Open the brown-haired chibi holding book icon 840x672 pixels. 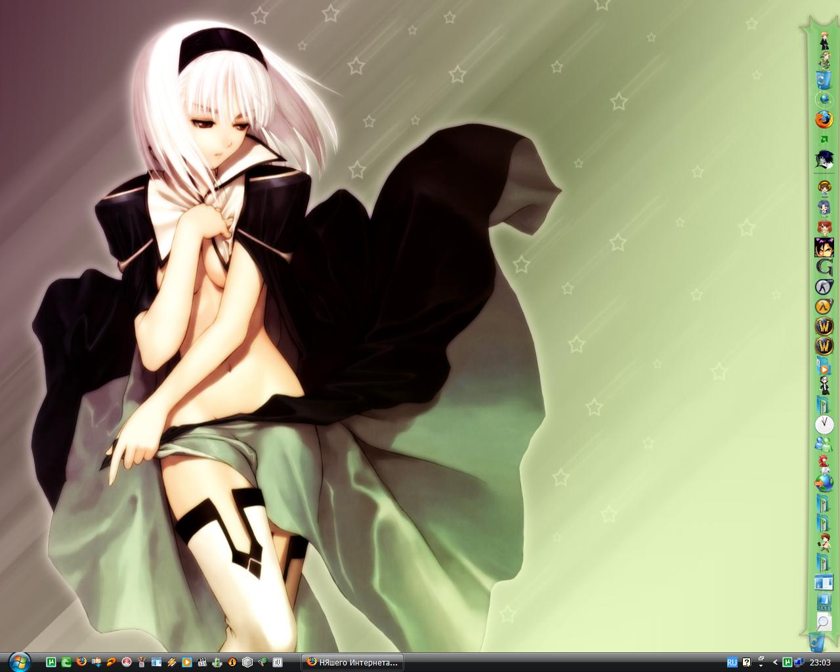pyautogui.click(x=824, y=543)
